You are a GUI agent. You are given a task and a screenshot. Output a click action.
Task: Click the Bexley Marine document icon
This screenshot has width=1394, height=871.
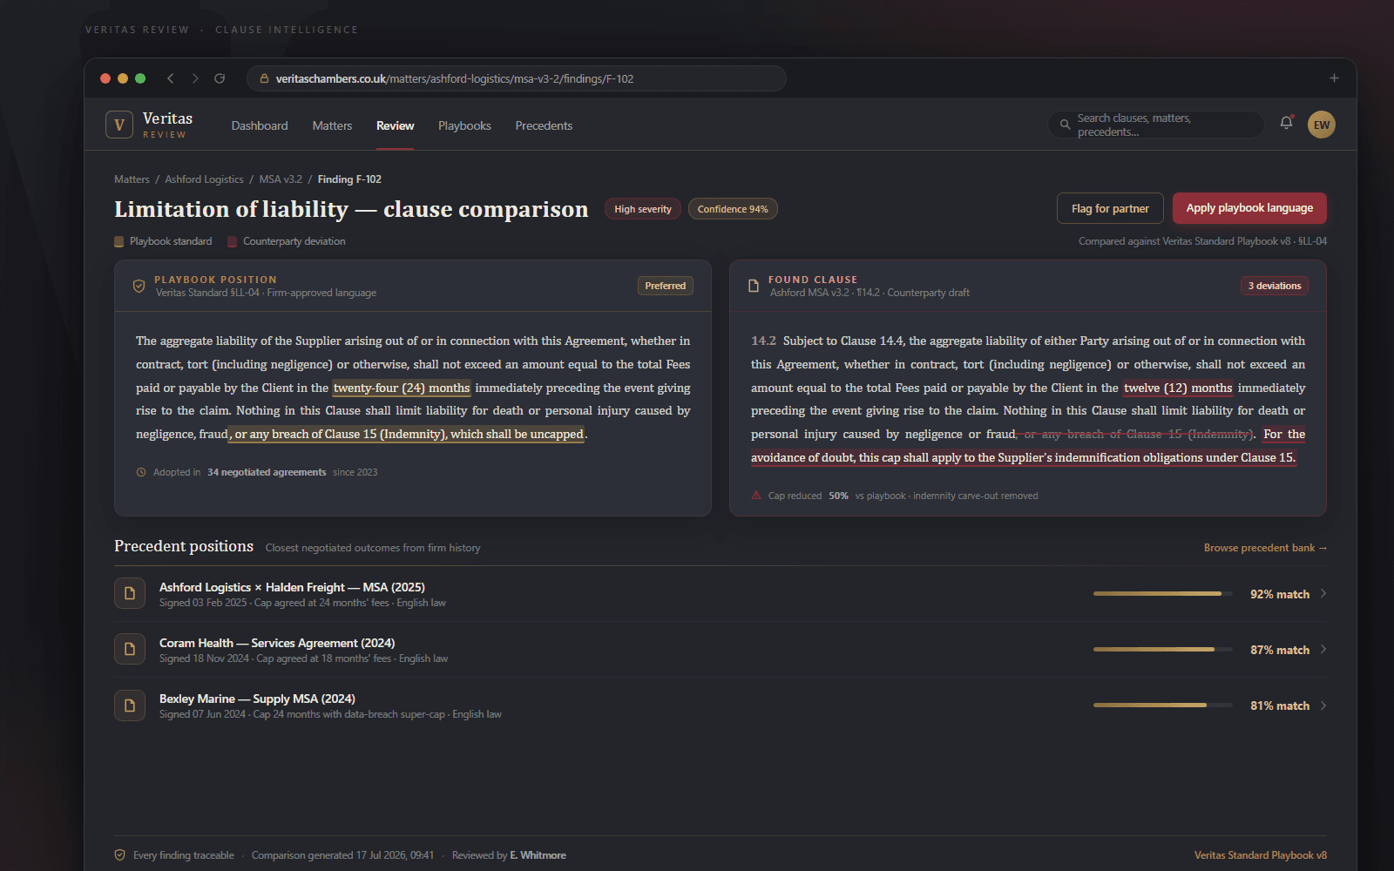[130, 705]
